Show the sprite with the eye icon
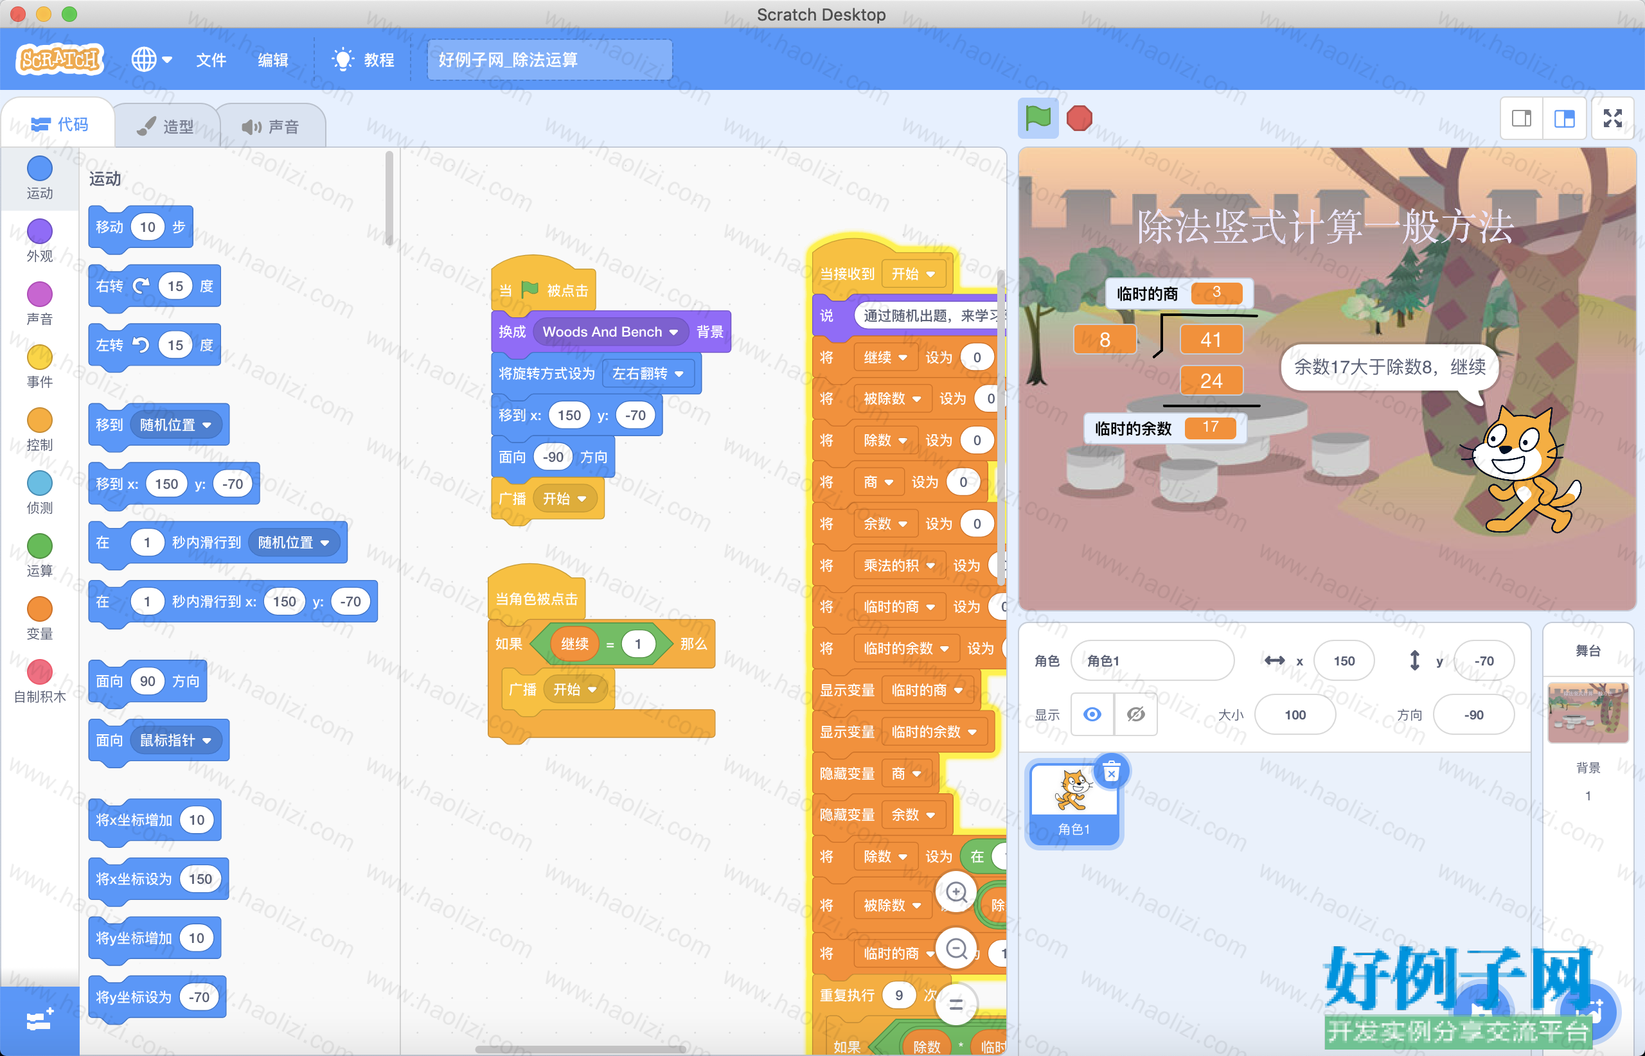The height and width of the screenshot is (1056, 1645). pyautogui.click(x=1092, y=714)
